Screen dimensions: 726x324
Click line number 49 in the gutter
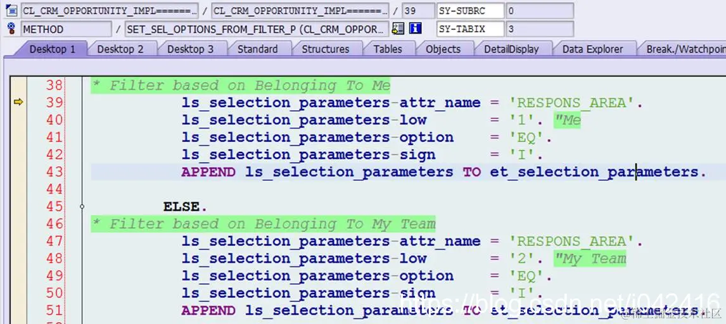pyautogui.click(x=54, y=276)
